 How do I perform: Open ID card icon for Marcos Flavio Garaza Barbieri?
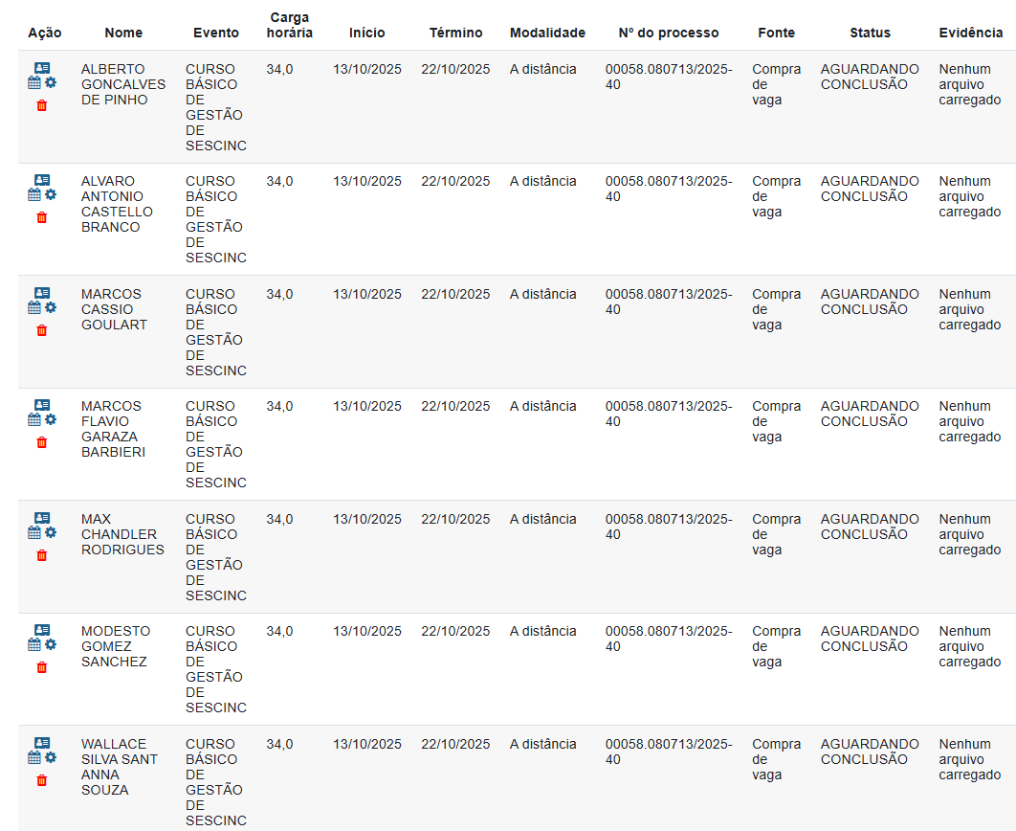point(42,405)
